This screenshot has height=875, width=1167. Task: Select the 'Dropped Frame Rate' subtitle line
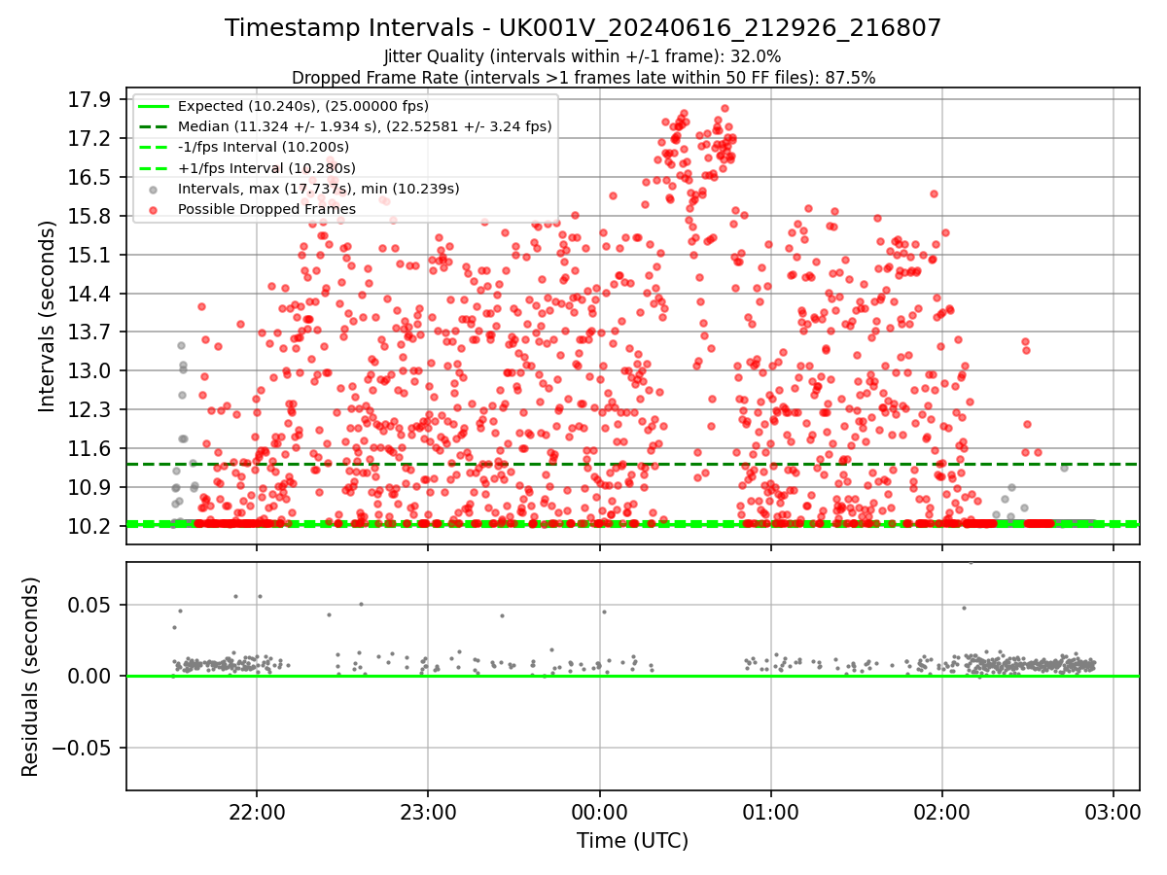(583, 78)
